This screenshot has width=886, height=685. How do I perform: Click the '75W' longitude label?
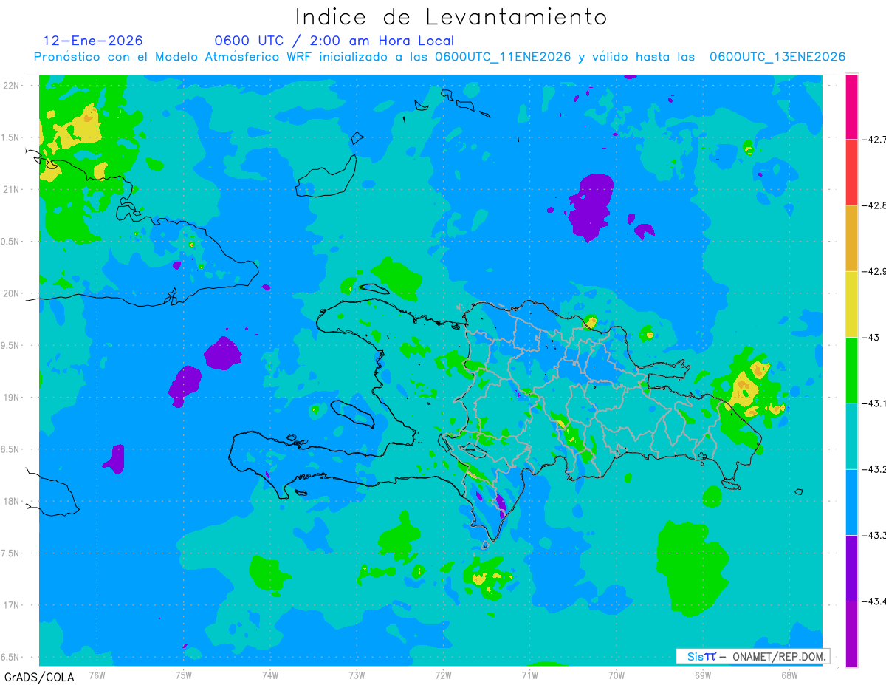[184, 675]
